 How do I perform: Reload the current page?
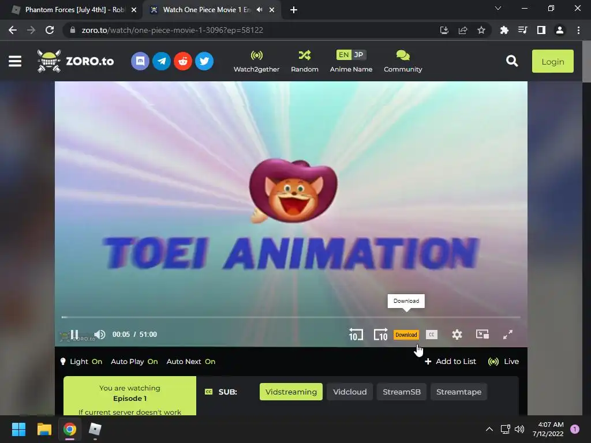click(50, 30)
